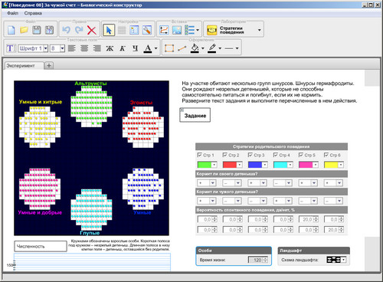
Task: Open the Файл menu
Action: coord(12,13)
